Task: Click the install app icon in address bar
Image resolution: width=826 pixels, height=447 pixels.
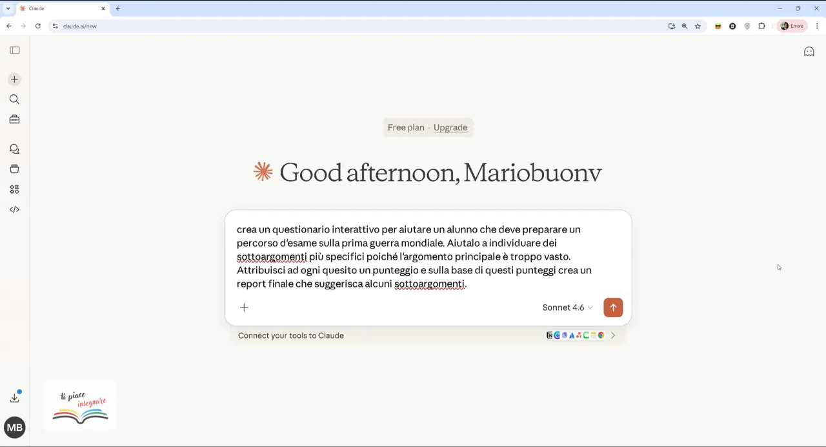Action: (x=672, y=26)
